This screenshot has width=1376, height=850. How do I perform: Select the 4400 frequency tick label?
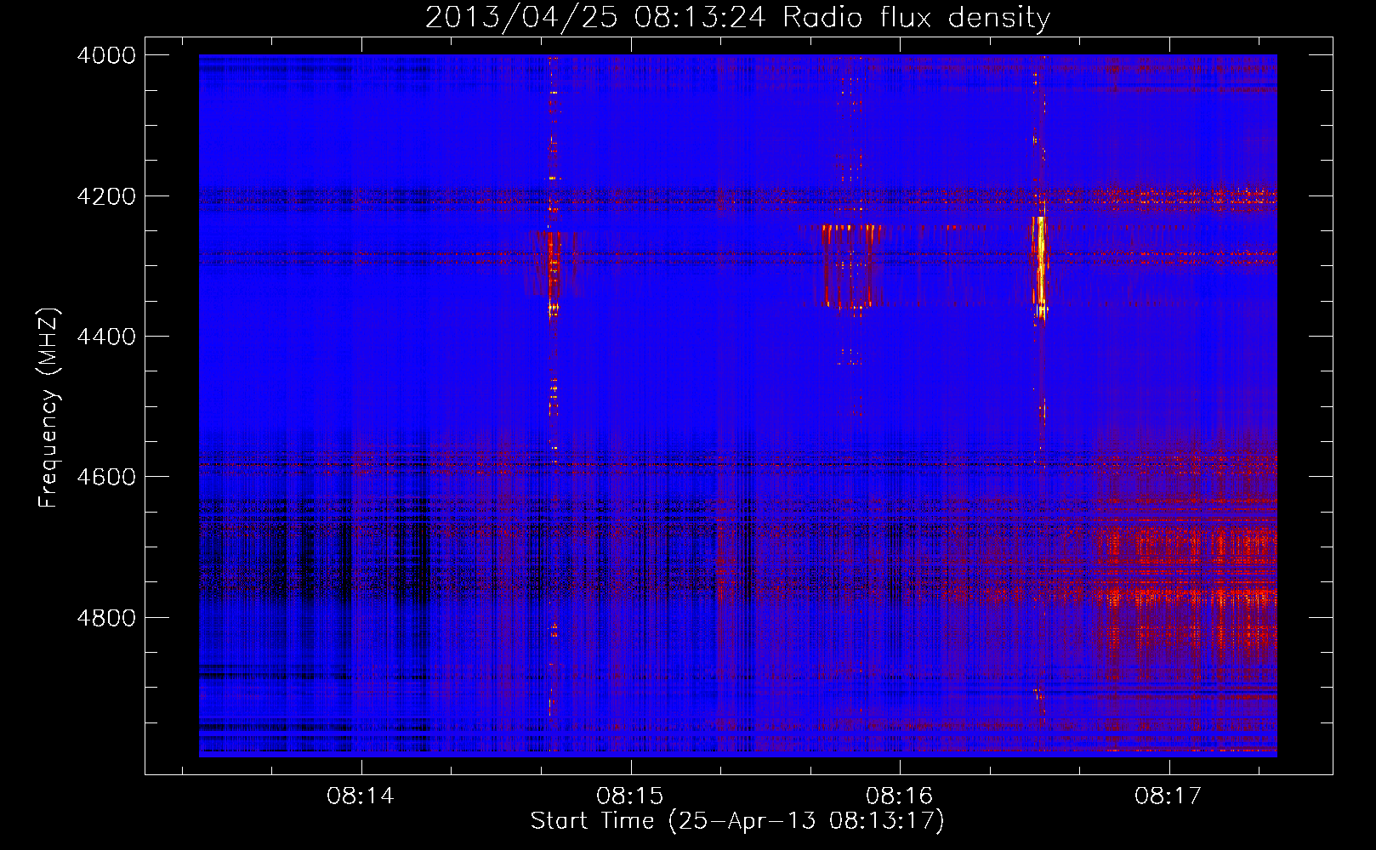(106, 337)
